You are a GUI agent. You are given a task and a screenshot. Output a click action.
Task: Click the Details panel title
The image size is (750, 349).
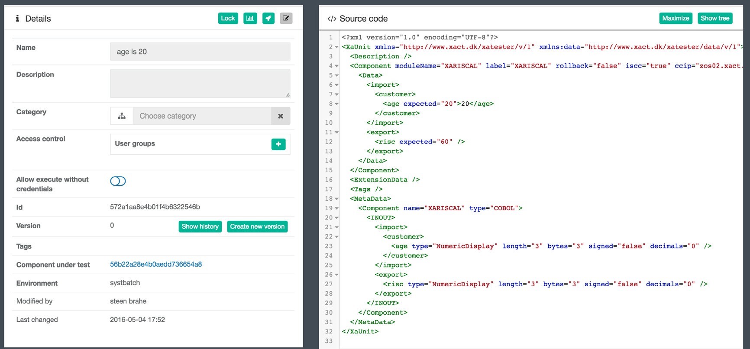(x=38, y=19)
